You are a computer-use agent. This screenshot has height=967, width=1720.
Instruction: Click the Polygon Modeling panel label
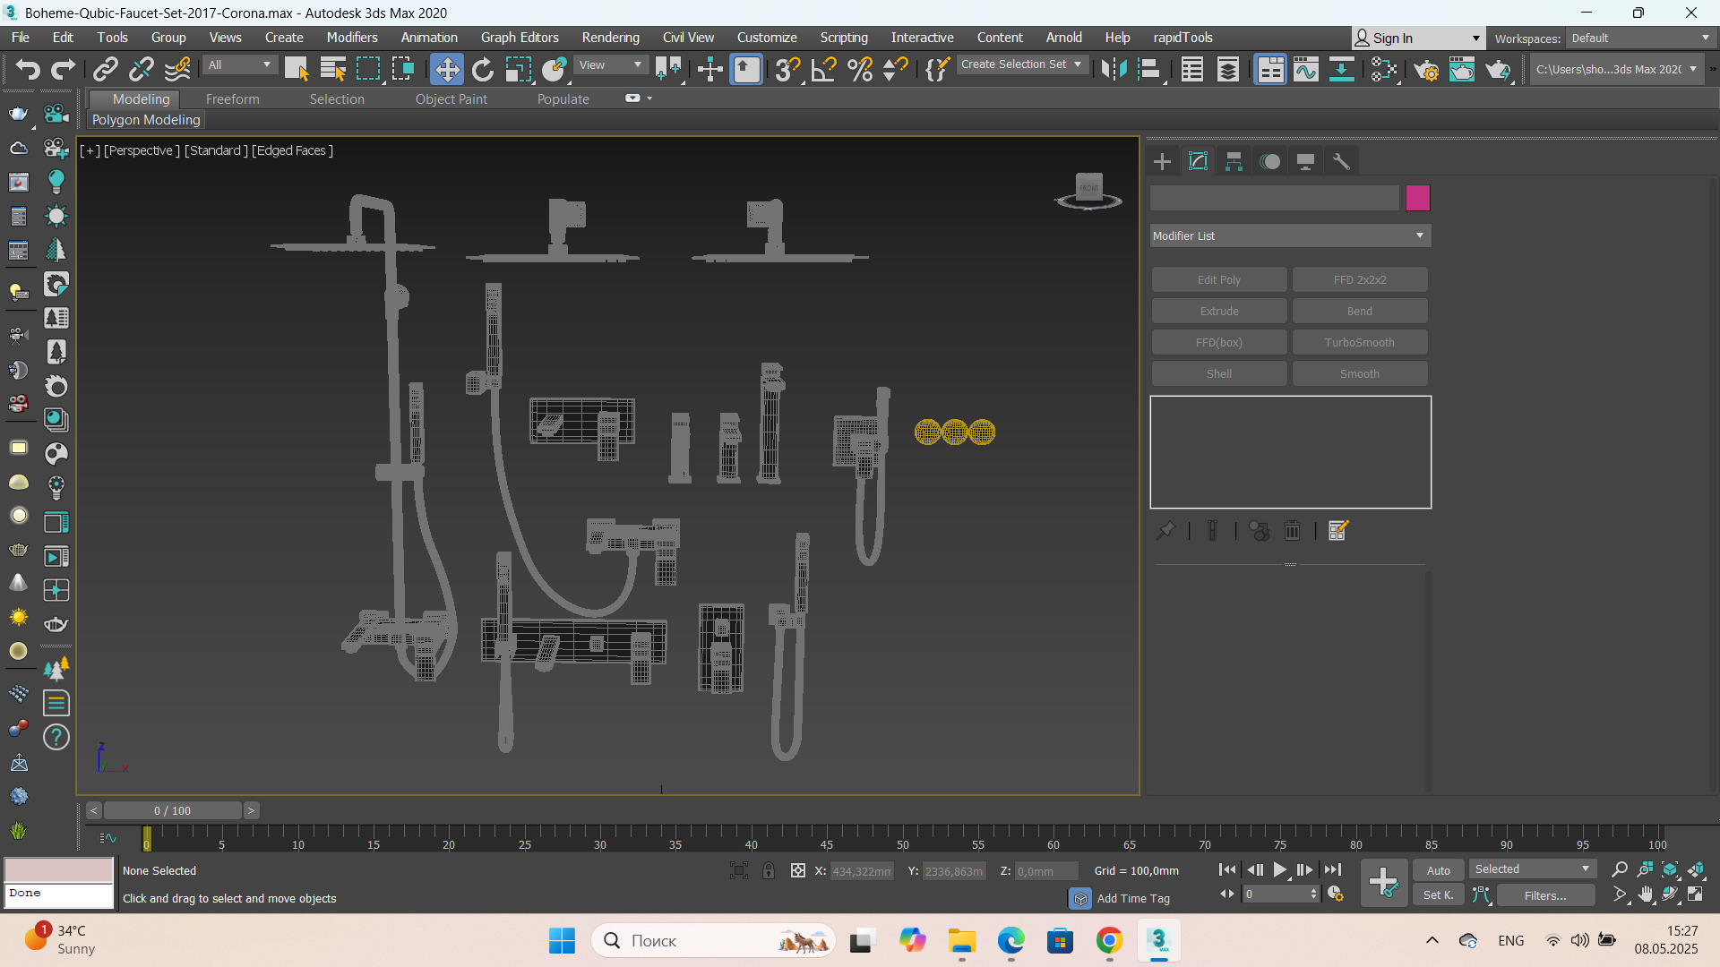[146, 120]
